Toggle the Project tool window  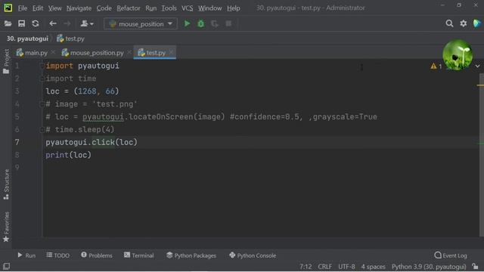(x=6, y=61)
